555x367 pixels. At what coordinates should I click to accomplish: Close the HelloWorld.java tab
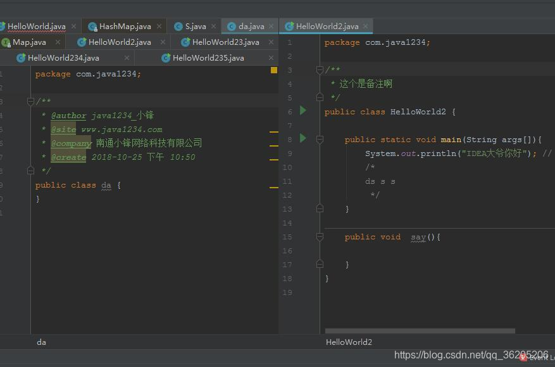click(x=73, y=27)
